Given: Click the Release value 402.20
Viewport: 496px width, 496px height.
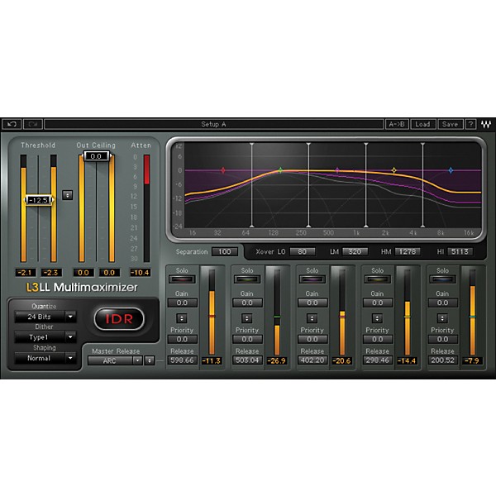Looking at the screenshot, I should coord(312,360).
